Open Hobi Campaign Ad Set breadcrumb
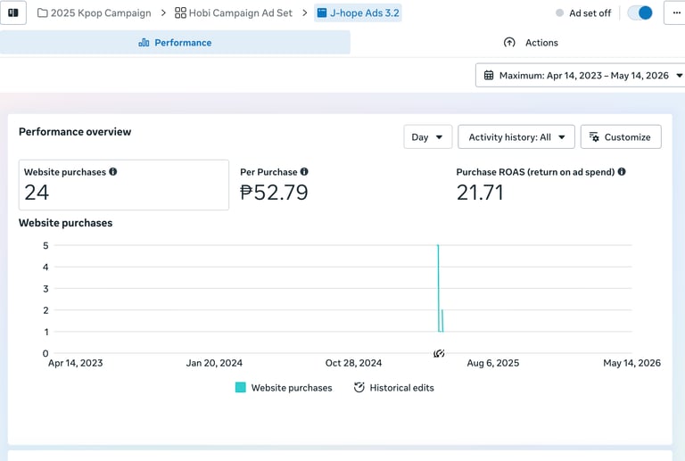 [x=234, y=13]
